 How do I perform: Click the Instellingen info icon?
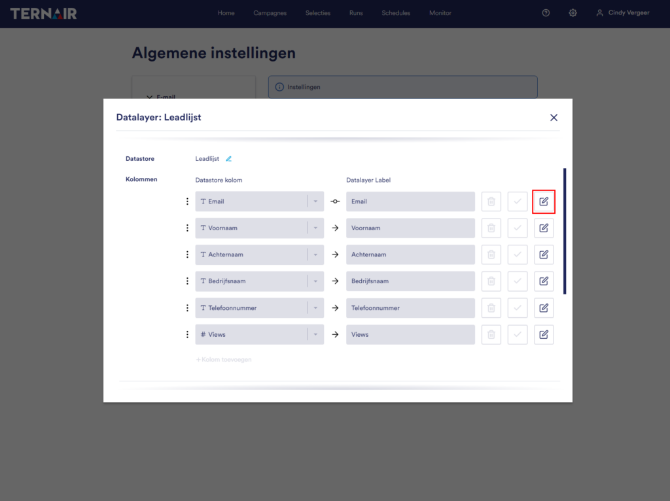point(279,87)
